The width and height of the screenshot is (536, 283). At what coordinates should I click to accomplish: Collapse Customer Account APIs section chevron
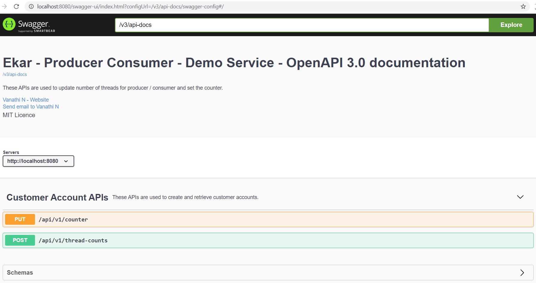pos(520,197)
